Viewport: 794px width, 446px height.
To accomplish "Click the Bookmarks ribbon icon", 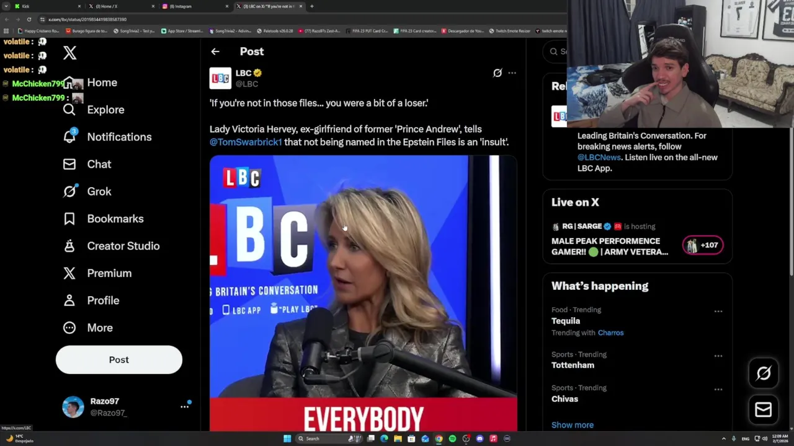I will pos(69,219).
